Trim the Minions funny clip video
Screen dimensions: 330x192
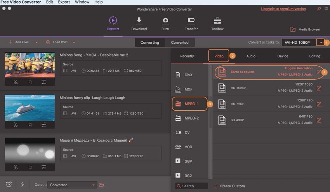pyautogui.click(x=16, y=125)
